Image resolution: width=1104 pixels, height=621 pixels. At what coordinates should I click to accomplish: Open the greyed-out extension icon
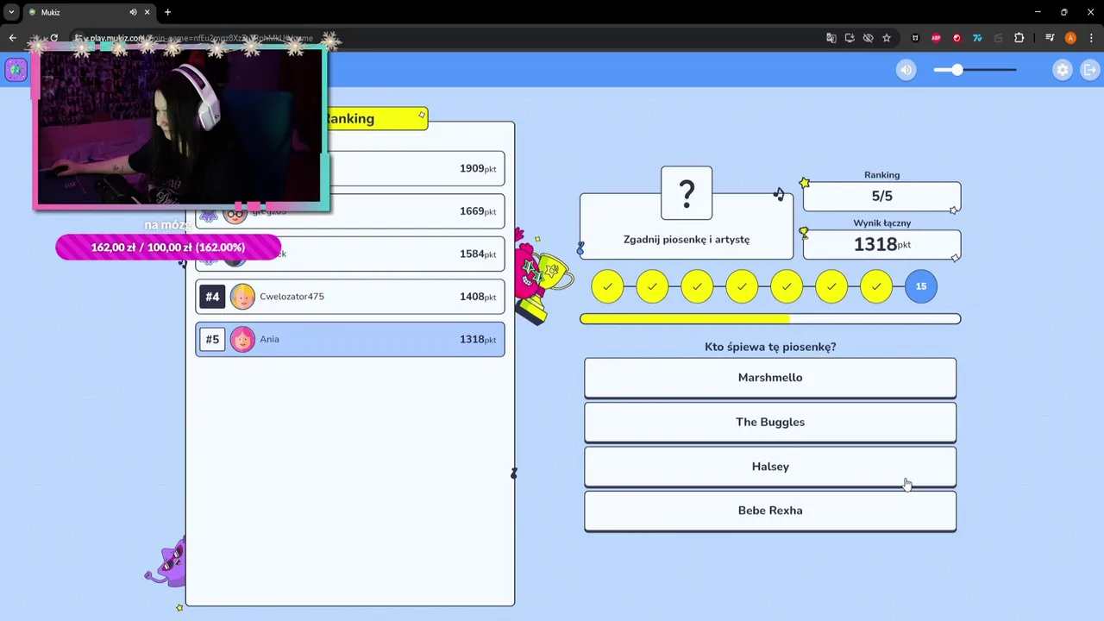click(x=998, y=38)
